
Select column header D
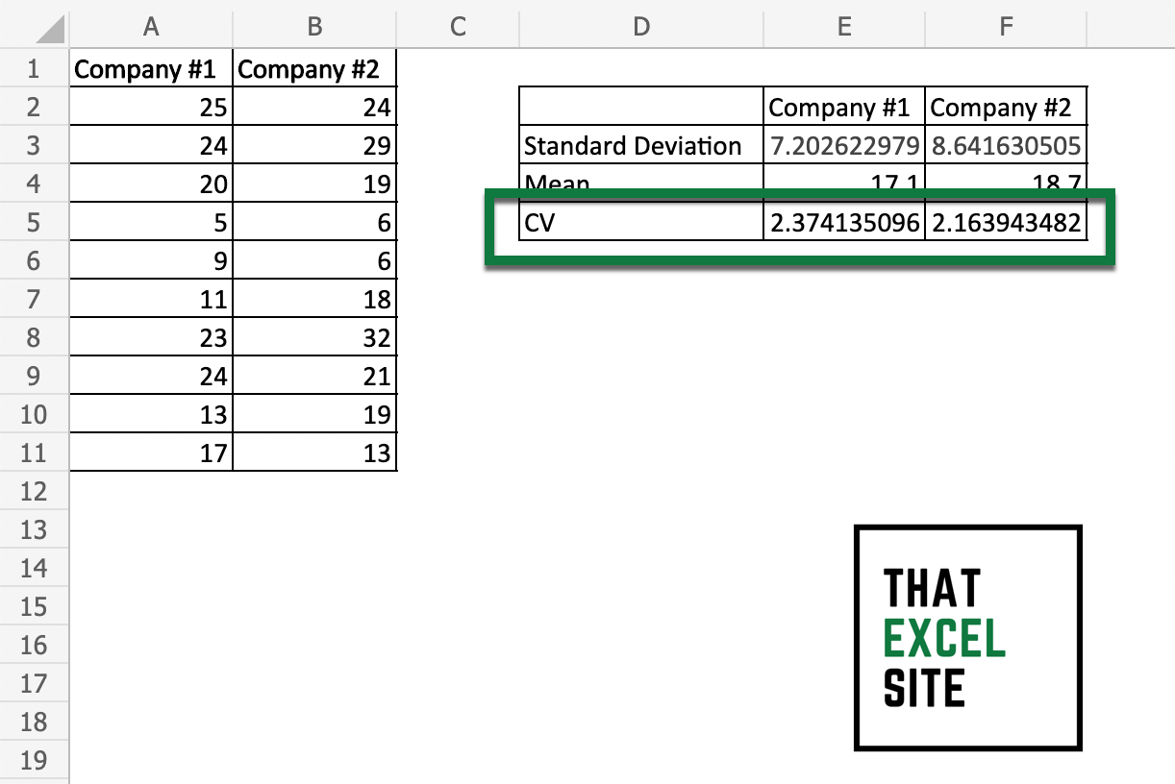click(640, 27)
